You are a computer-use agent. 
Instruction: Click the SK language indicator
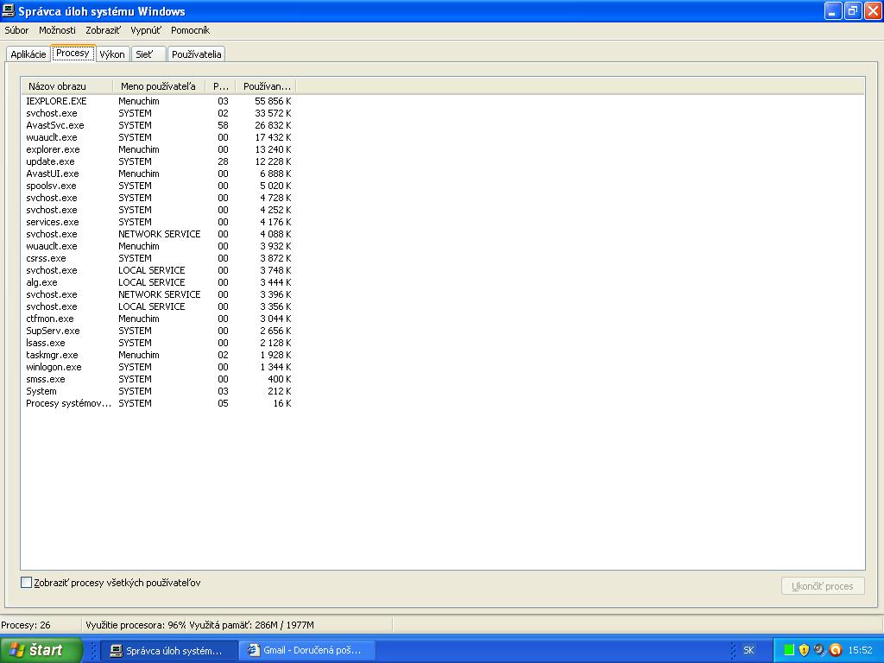tap(748, 650)
